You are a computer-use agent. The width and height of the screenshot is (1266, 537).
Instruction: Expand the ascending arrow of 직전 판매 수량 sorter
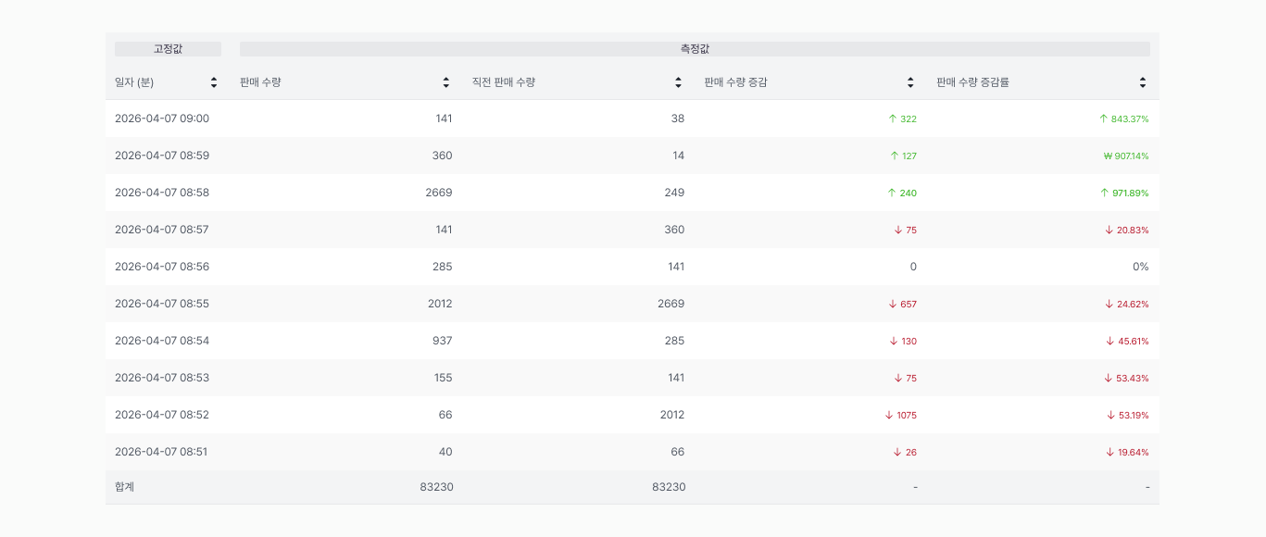coord(678,78)
